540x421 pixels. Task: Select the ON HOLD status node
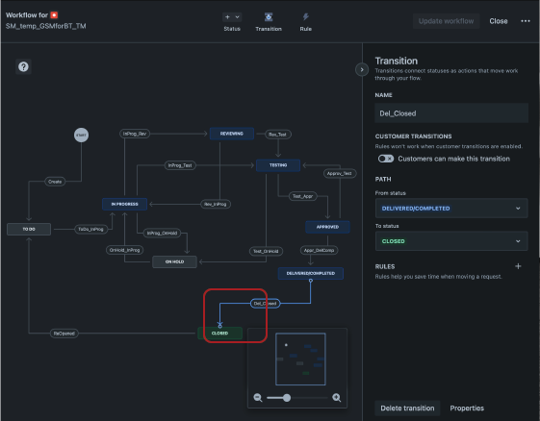coord(174,261)
